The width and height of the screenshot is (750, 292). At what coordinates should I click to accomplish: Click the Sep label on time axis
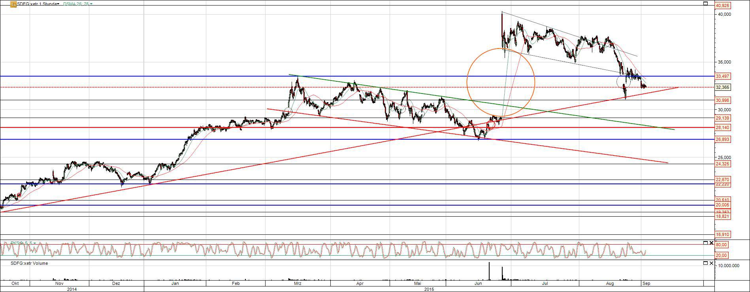click(646, 283)
